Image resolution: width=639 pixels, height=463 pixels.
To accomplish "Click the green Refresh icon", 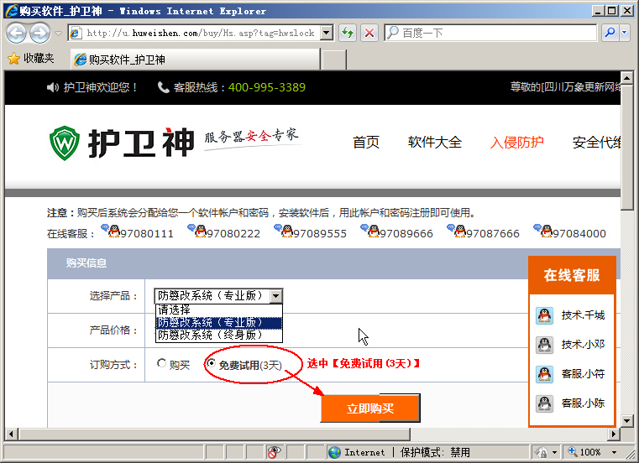I will tap(348, 33).
